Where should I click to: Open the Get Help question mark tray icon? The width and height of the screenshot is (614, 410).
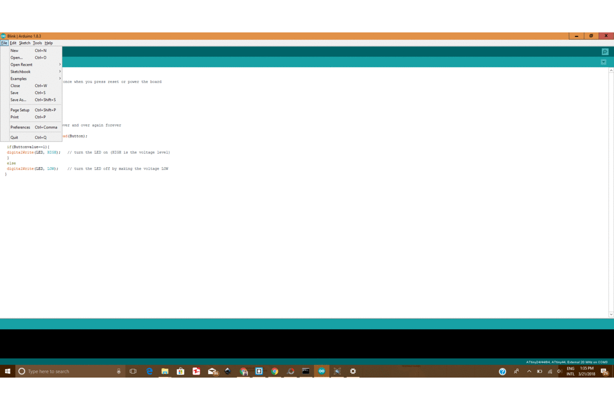point(502,371)
